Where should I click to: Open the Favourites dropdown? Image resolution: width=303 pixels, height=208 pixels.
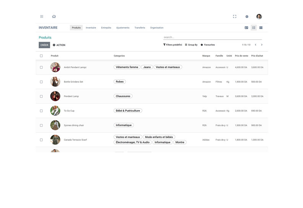click(x=208, y=45)
